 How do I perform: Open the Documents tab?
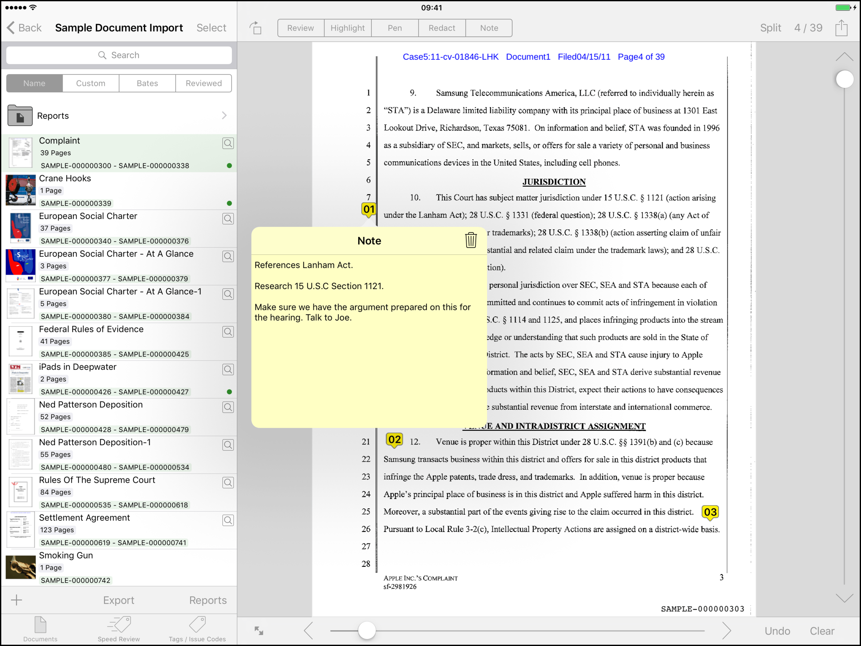pyautogui.click(x=40, y=629)
